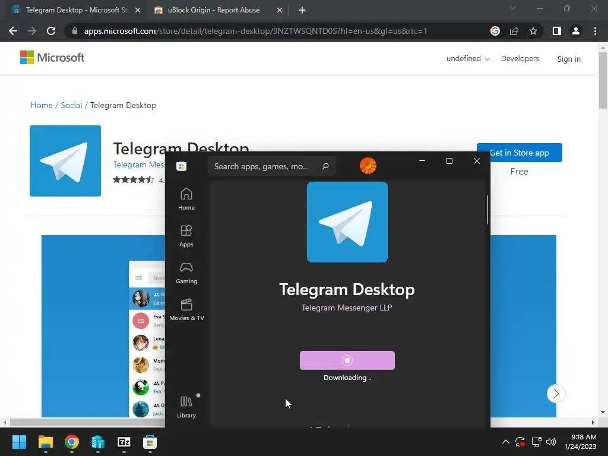Show hidden system tray icons
Image resolution: width=608 pixels, height=456 pixels.
click(x=506, y=442)
